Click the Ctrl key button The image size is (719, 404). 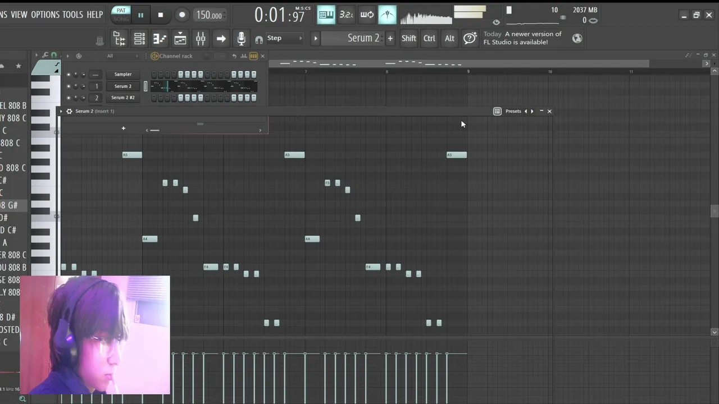[429, 38]
